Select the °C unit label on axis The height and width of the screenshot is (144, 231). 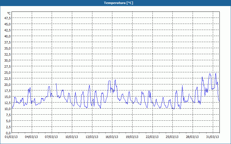[9, 13]
